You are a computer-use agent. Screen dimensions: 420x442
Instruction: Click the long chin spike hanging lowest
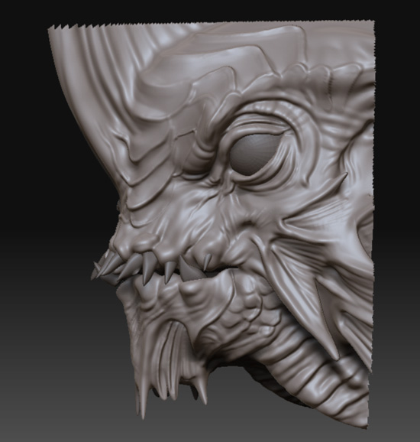(143, 400)
